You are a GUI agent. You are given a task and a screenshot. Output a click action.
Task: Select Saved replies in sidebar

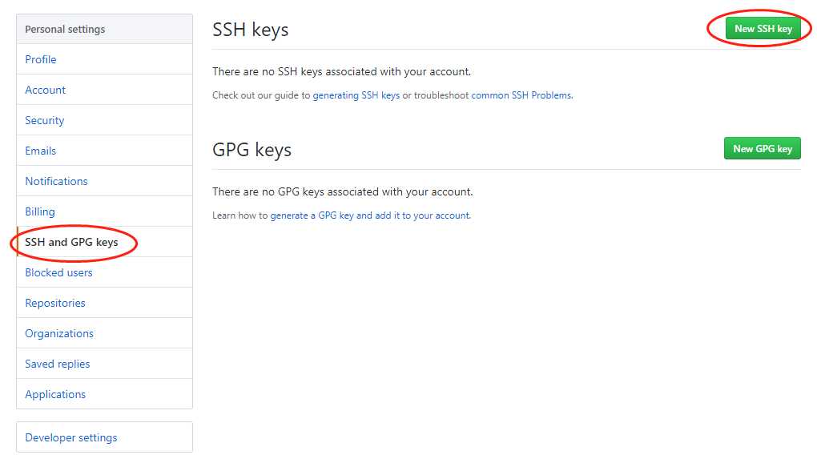click(58, 364)
